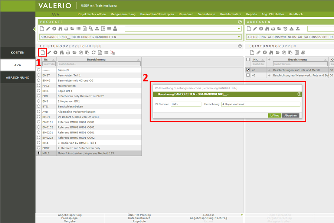Click the new group icon in the Leistungsgruppen toolbar
This screenshot has height=223, width=334.
coord(252,52)
